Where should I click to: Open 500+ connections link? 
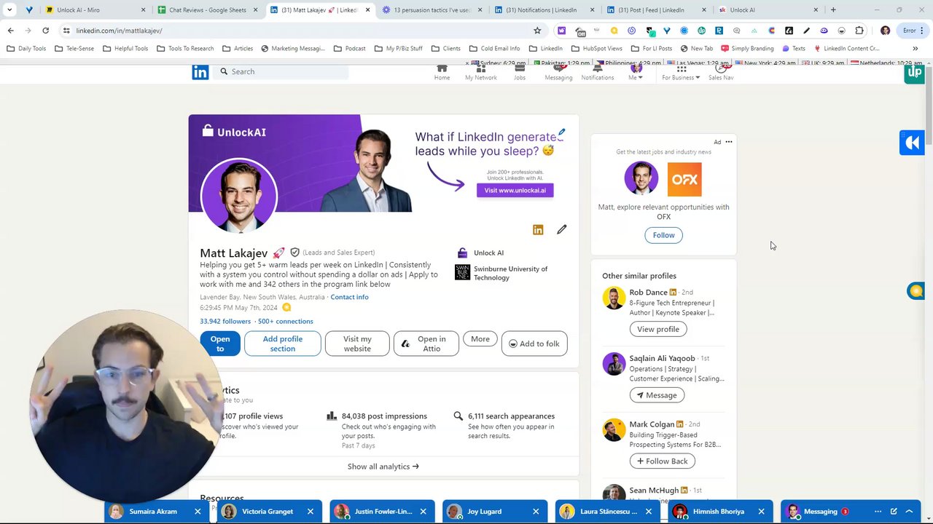click(x=285, y=321)
